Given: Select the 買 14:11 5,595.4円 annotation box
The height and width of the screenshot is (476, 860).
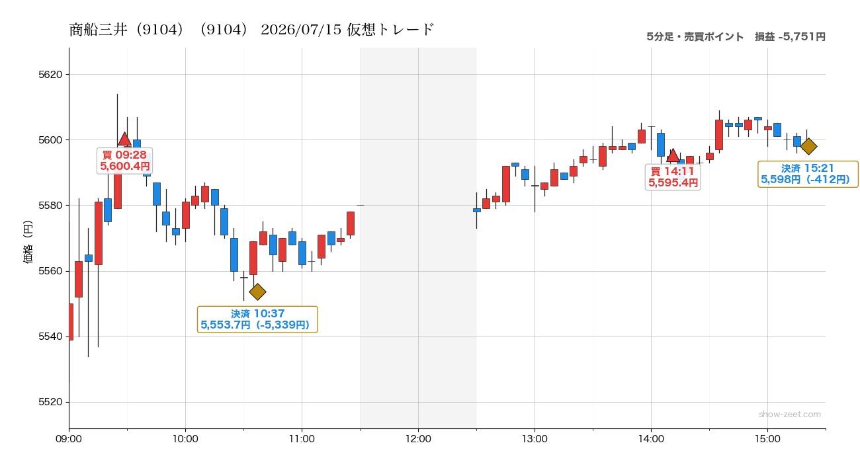Looking at the screenshot, I should point(673,177).
